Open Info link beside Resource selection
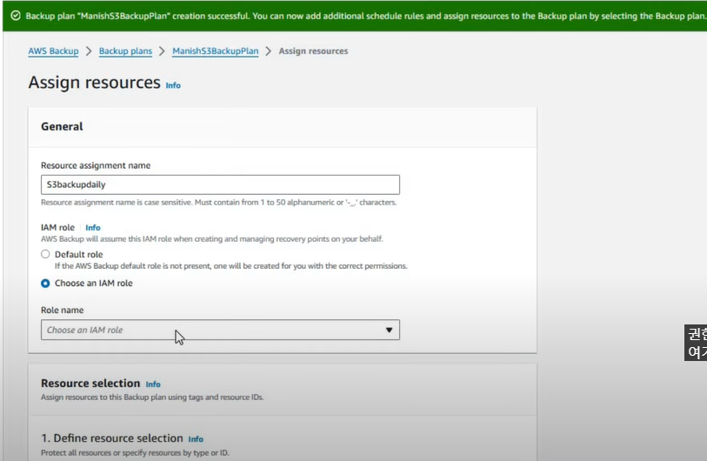The image size is (707, 461). [153, 384]
